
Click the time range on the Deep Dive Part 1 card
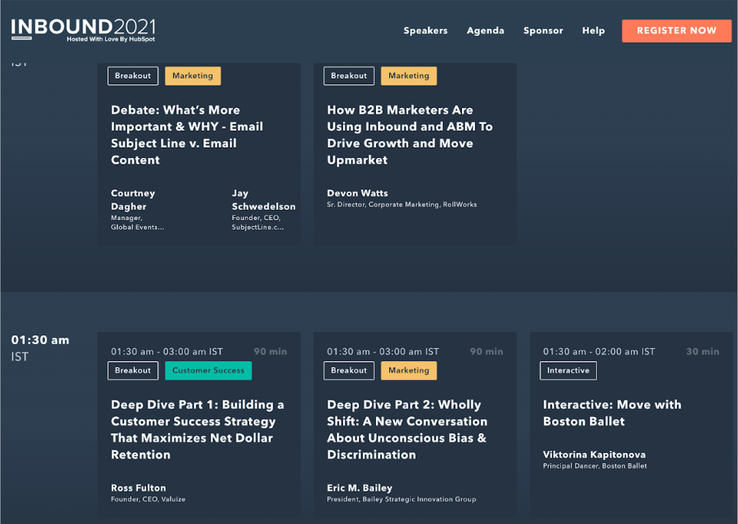167,352
